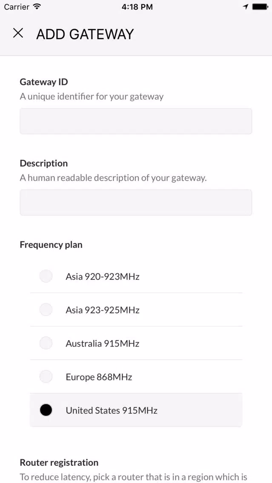This screenshot has width=272, height=483.
Task: Tap the 4:18 PM clock
Action: 137,7
